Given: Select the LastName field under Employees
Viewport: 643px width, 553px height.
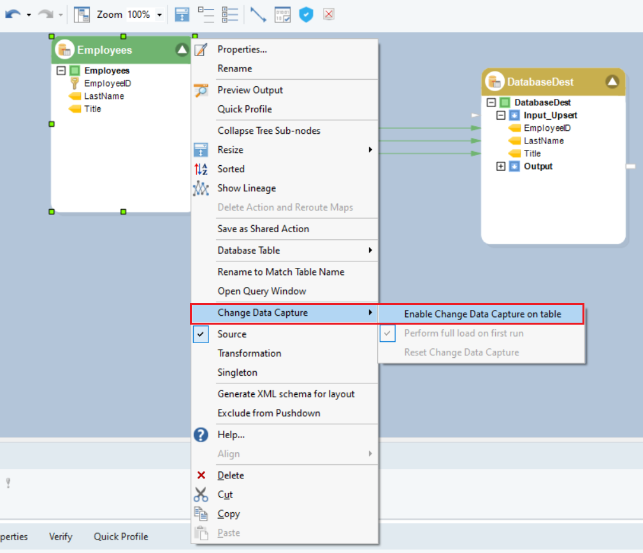Looking at the screenshot, I should 104,96.
